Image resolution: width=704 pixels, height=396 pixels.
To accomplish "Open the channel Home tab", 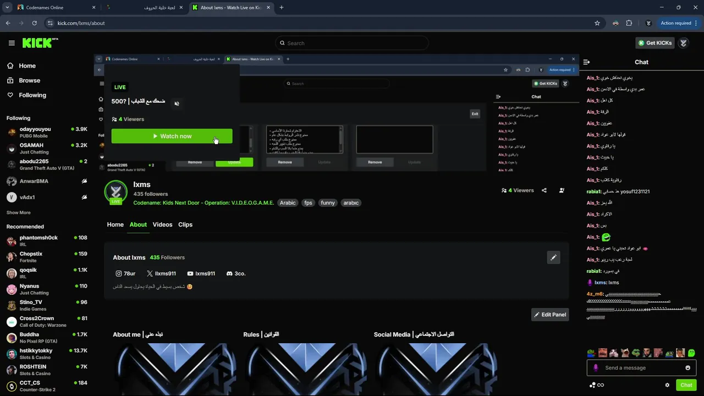I will click(x=115, y=224).
